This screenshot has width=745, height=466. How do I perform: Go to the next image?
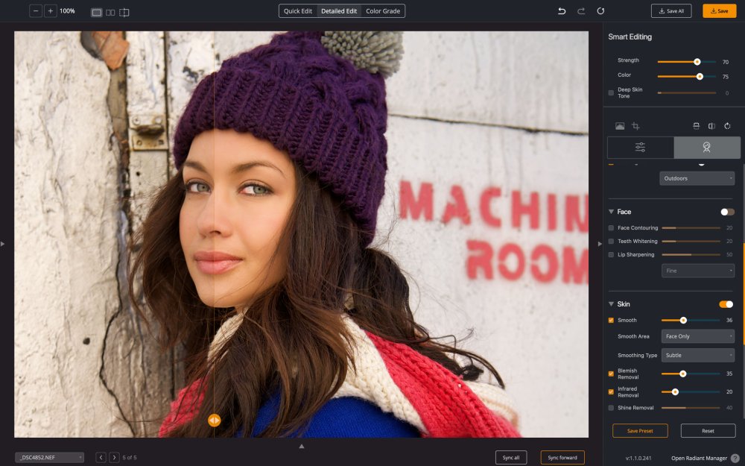click(114, 458)
